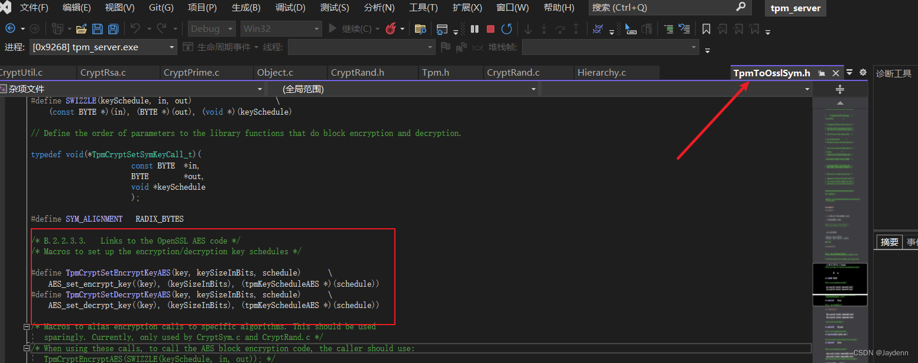918x363 pixels.
Task: Click the red stop debugging icon
Action: click(491, 28)
